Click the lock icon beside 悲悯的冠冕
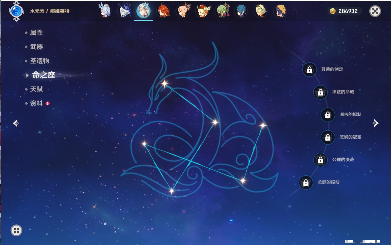Viewport: 391px width, 245px height. 328,137
